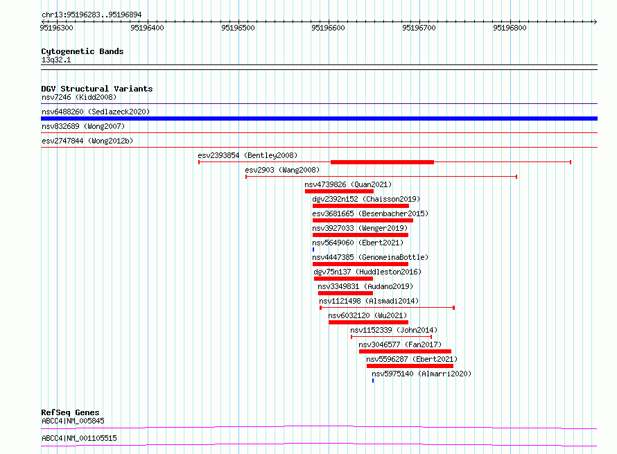Select the thick red esv2393854 variant bar
617x454 pixels.
382,162
